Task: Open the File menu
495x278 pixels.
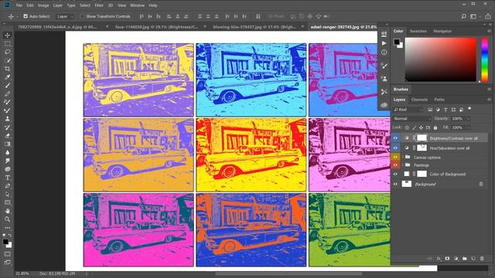Action: point(19,5)
